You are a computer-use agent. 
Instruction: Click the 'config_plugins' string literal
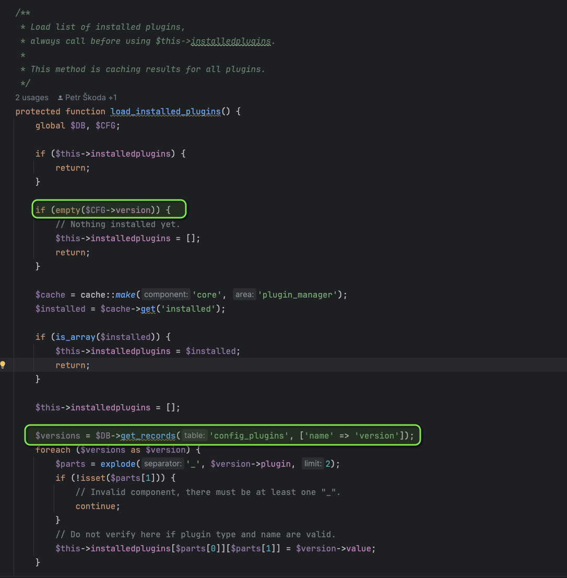[x=249, y=435]
